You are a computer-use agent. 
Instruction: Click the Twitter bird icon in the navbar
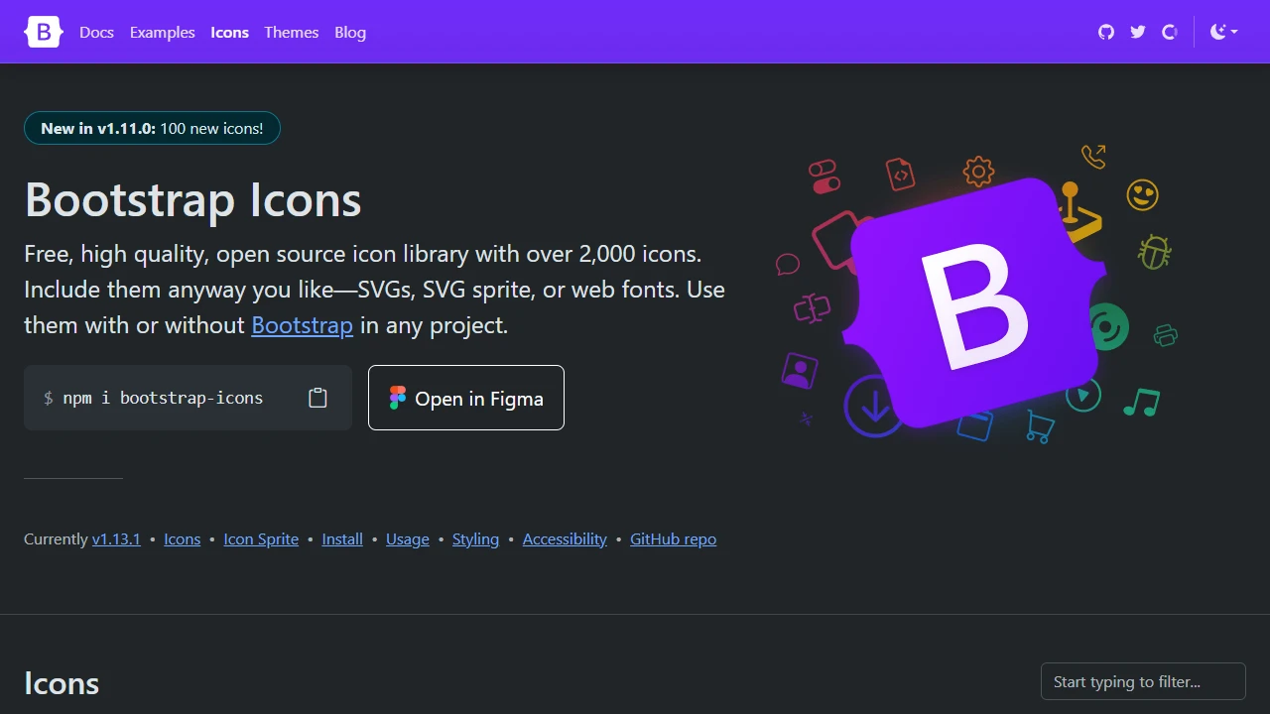[1137, 32]
